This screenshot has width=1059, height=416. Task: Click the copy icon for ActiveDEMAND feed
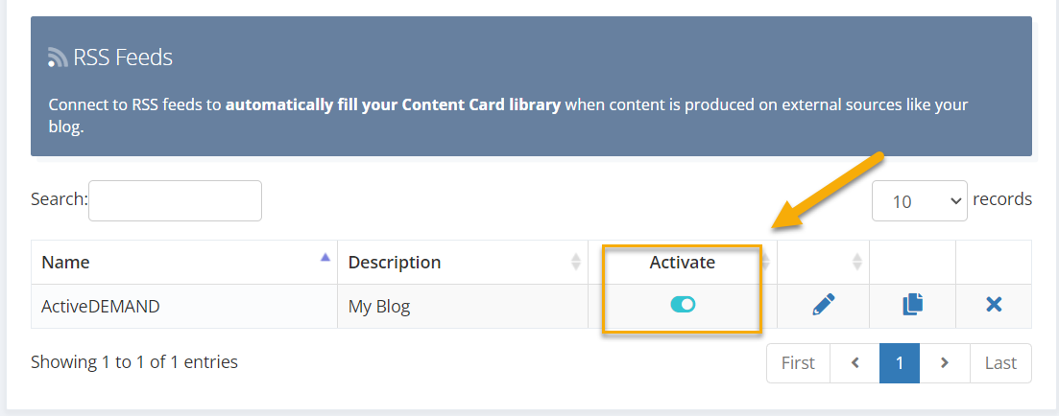tap(912, 305)
